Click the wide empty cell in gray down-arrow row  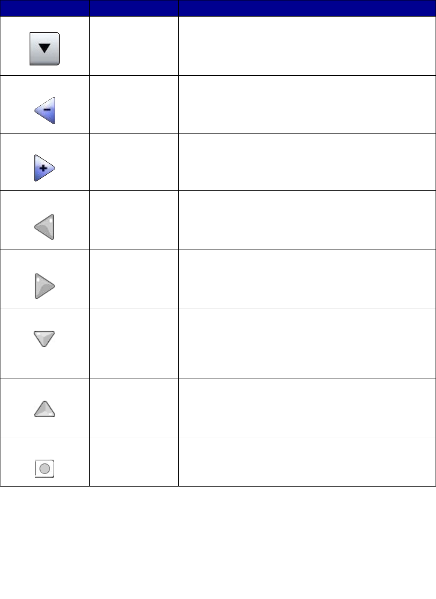click(307, 344)
